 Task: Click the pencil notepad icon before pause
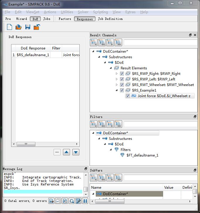(x=78, y=201)
